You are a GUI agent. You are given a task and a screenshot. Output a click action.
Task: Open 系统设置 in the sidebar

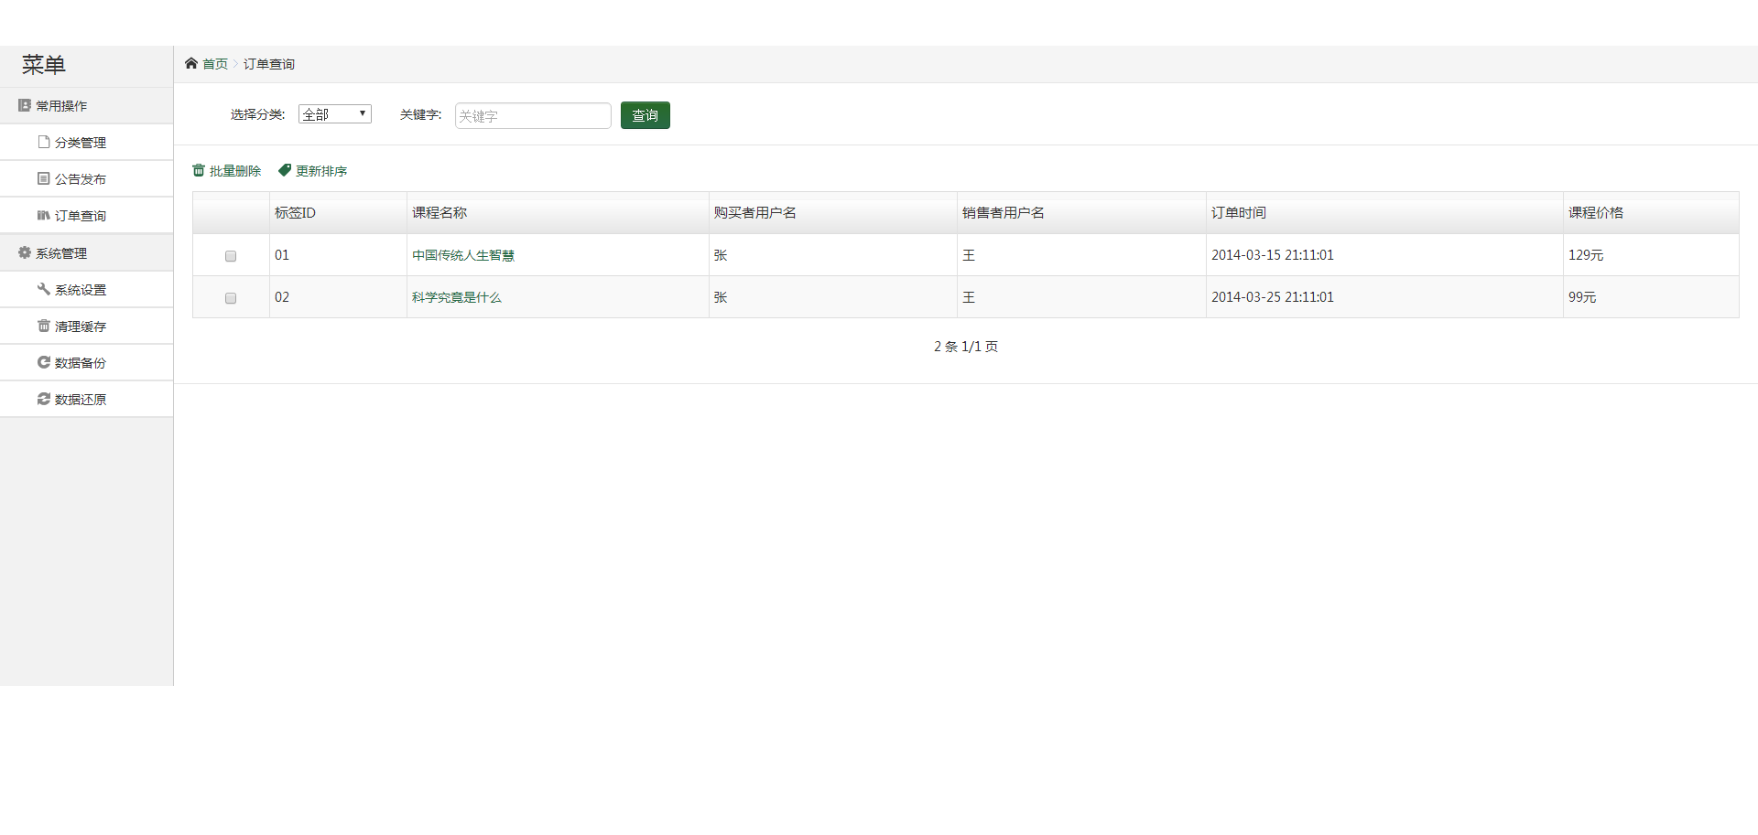(x=87, y=289)
